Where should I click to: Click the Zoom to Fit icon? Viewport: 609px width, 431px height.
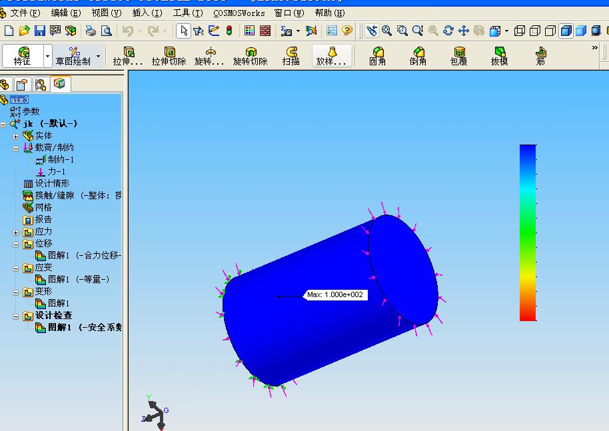(x=387, y=30)
